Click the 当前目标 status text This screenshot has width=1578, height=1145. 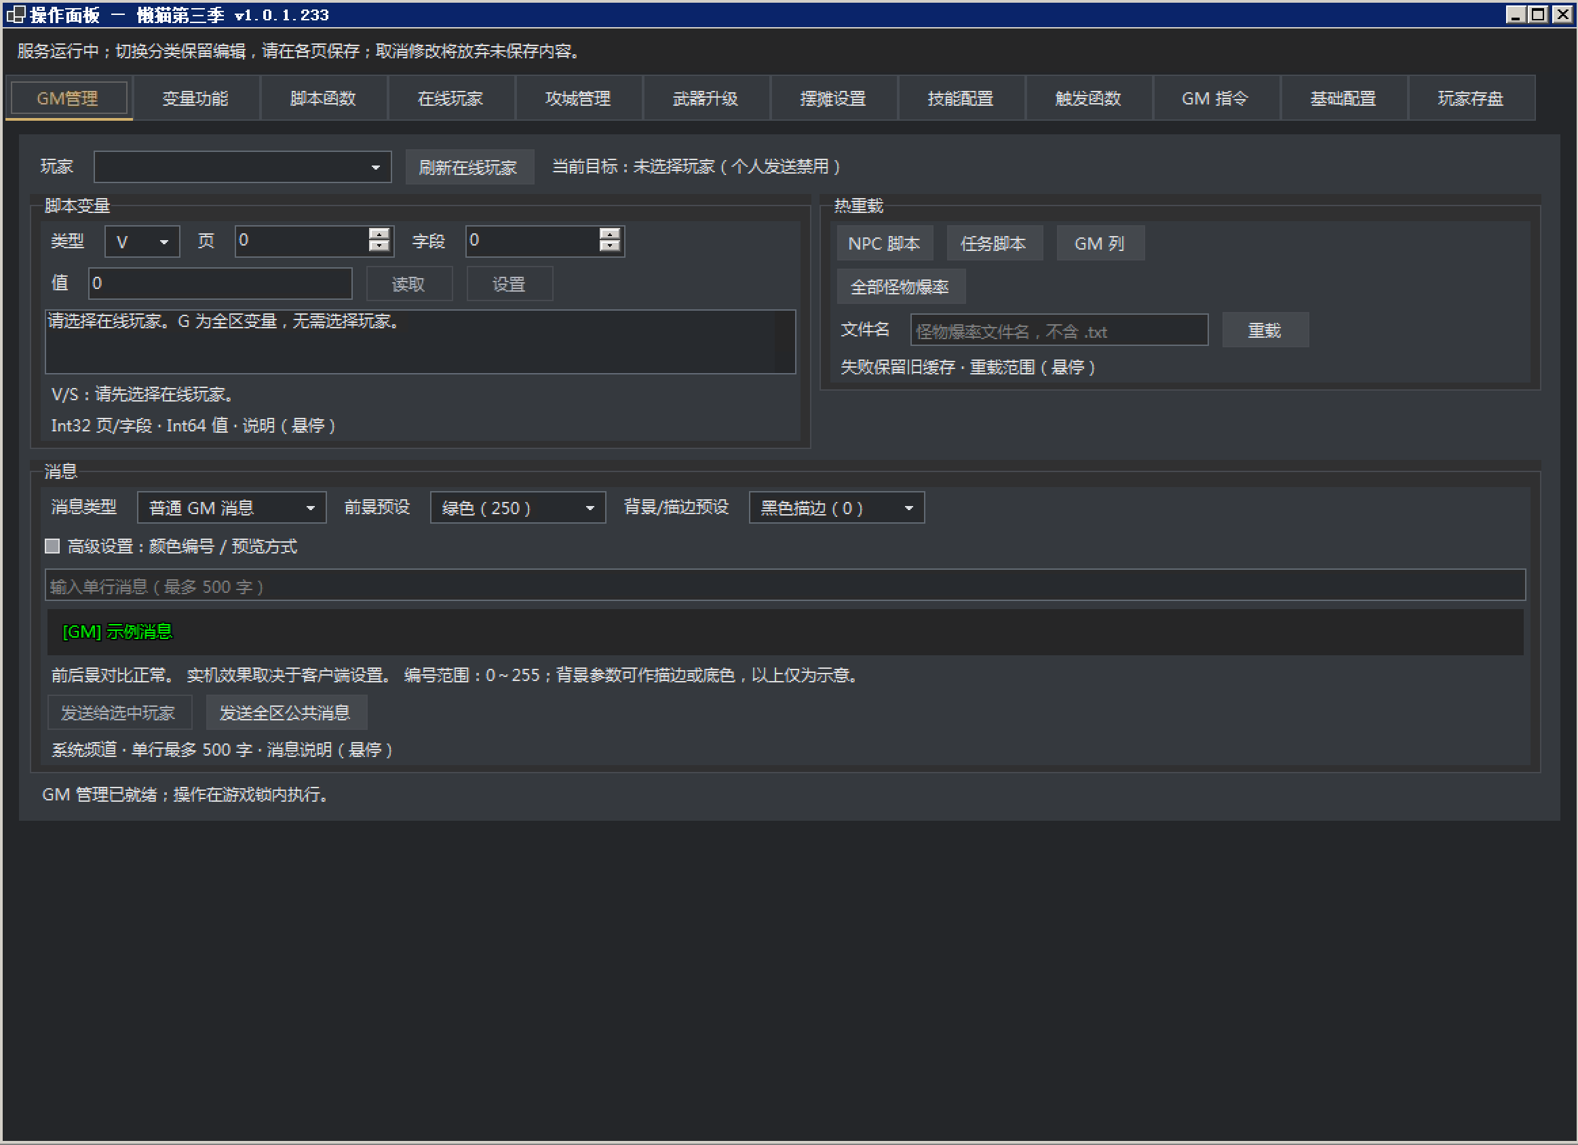[x=697, y=167]
